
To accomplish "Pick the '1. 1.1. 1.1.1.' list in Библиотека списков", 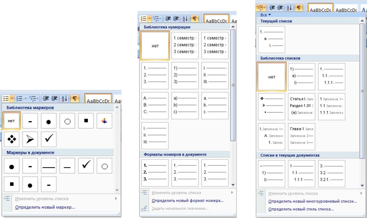I will [x=331, y=76].
